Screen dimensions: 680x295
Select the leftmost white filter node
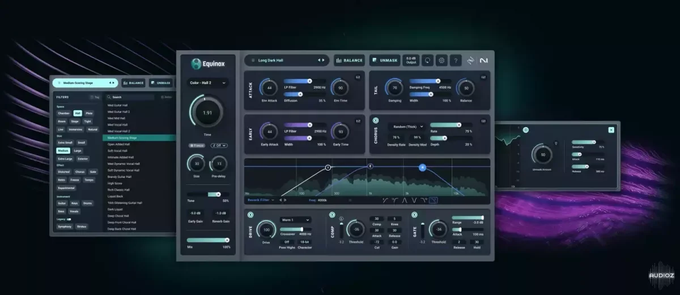[x=328, y=167]
